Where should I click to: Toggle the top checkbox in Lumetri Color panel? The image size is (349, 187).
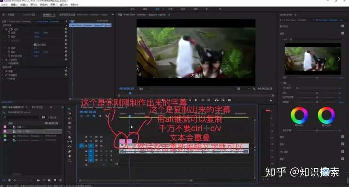click(343, 26)
